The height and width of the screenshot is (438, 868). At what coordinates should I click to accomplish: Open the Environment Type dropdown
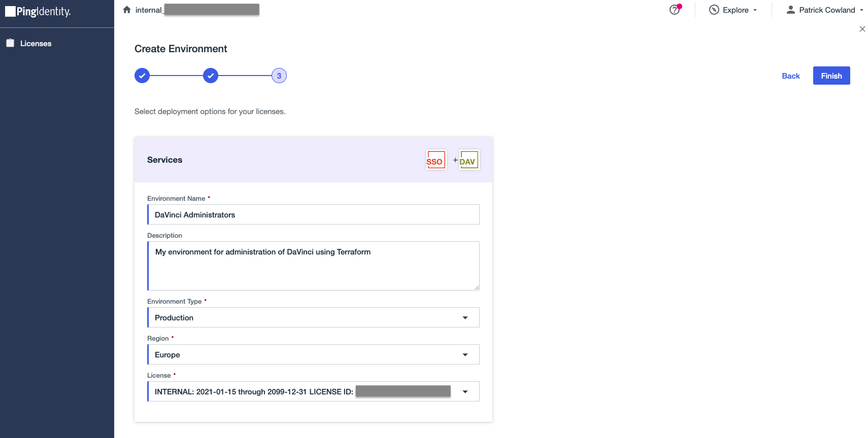coord(313,317)
